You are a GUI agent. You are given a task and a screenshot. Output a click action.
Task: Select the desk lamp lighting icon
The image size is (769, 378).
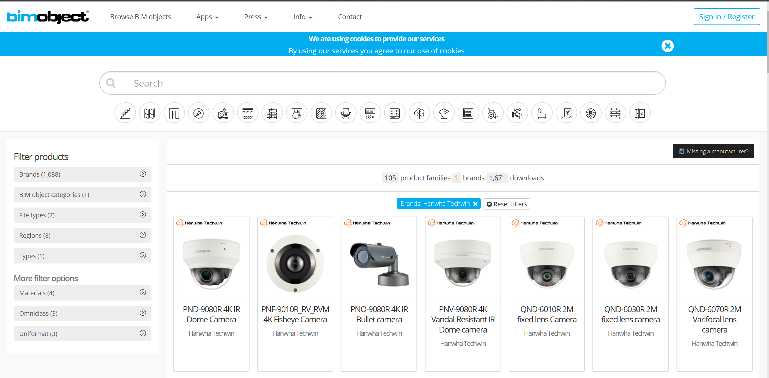444,113
